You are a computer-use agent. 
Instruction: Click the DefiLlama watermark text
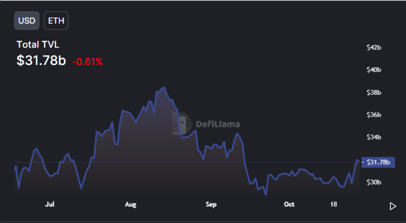pyautogui.click(x=218, y=124)
